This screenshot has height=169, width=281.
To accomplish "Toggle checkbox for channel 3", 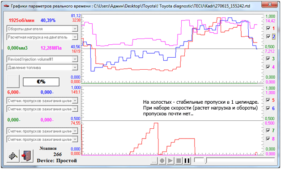I will [268, 59].
